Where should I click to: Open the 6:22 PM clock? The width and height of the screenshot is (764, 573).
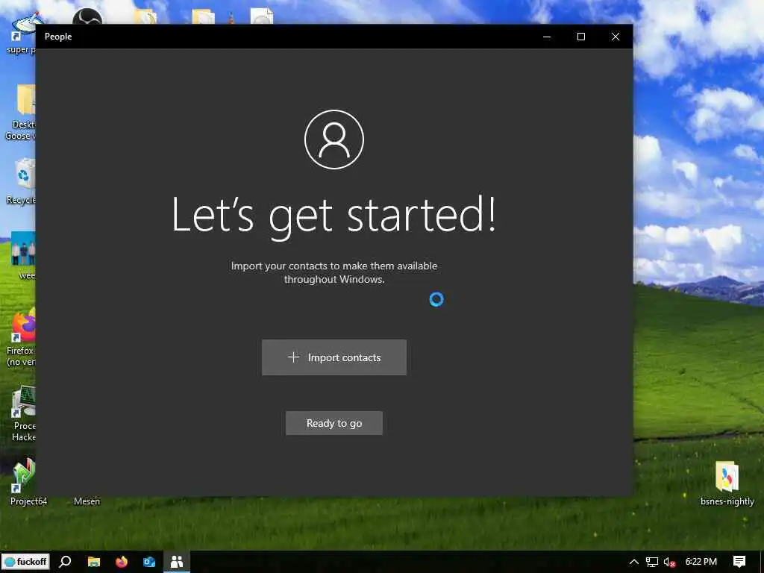pos(701,562)
